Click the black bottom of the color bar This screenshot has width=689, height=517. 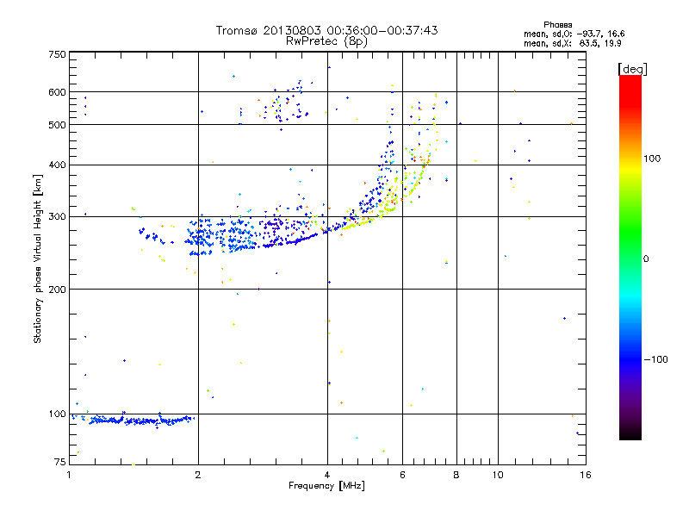pyautogui.click(x=630, y=433)
